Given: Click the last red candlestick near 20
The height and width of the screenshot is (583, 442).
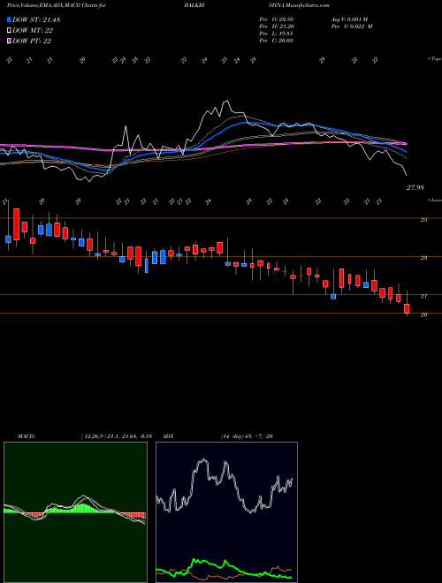Looking at the screenshot, I should coord(407,308).
